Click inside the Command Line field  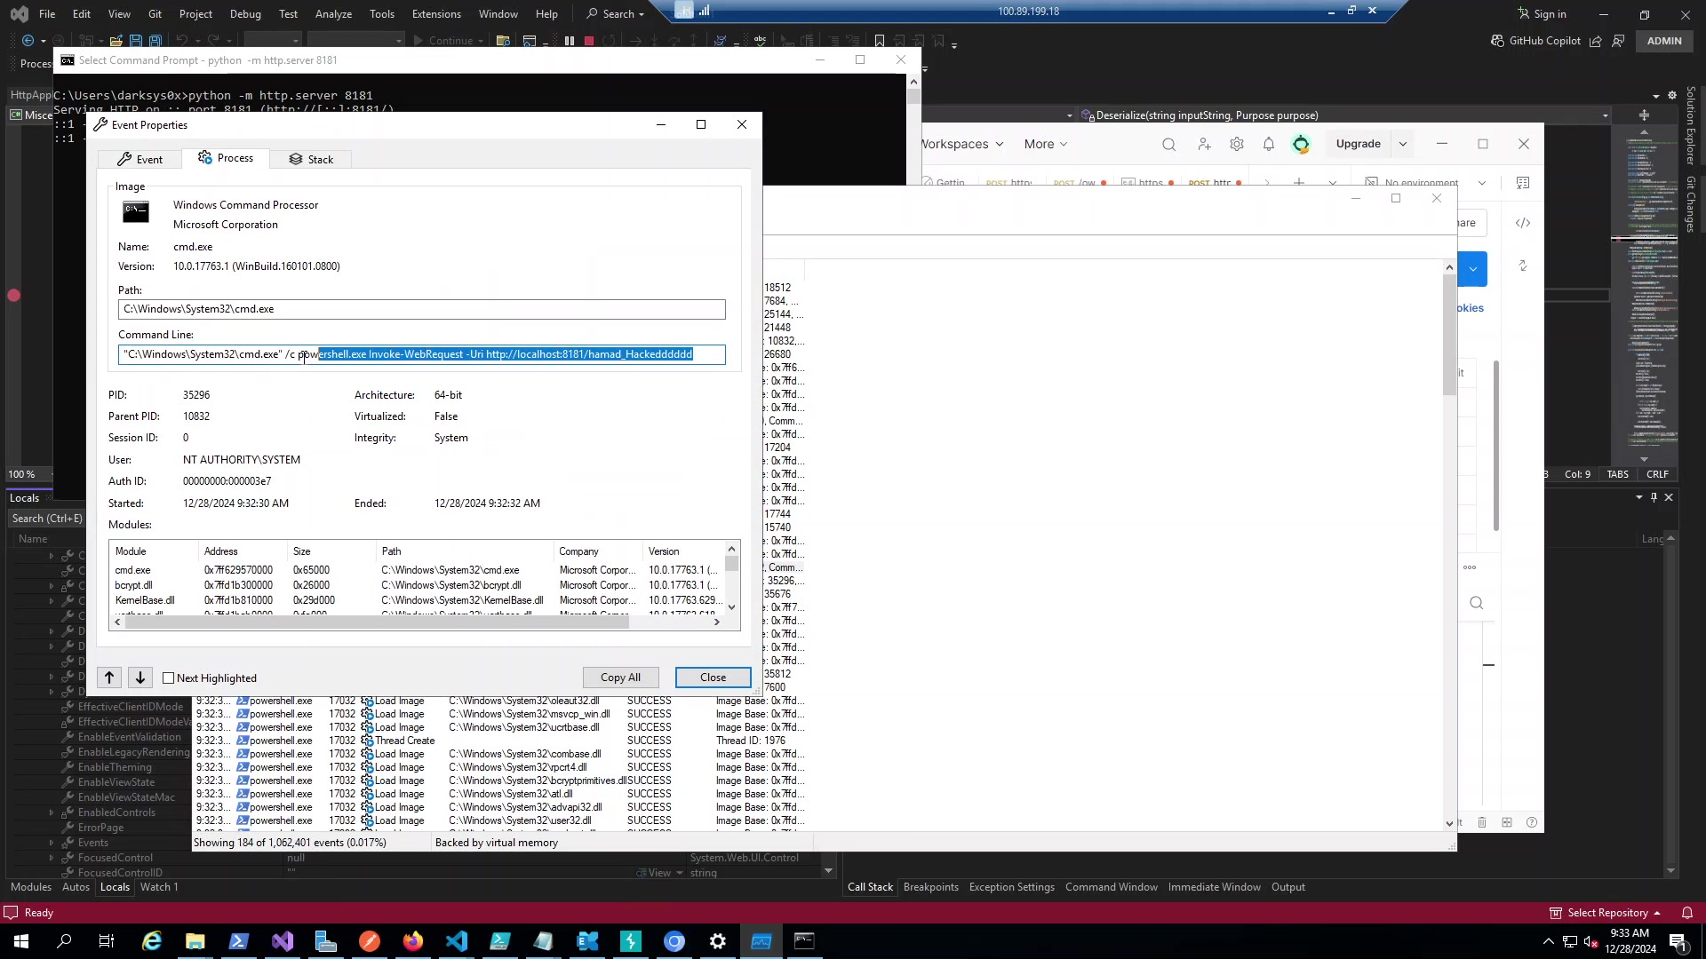click(422, 354)
